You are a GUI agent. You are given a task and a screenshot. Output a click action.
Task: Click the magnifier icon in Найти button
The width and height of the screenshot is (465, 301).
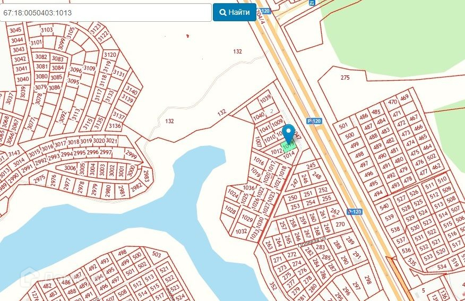coord(223,12)
